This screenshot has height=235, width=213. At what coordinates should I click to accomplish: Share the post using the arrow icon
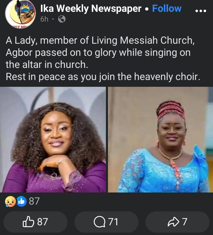(173, 222)
